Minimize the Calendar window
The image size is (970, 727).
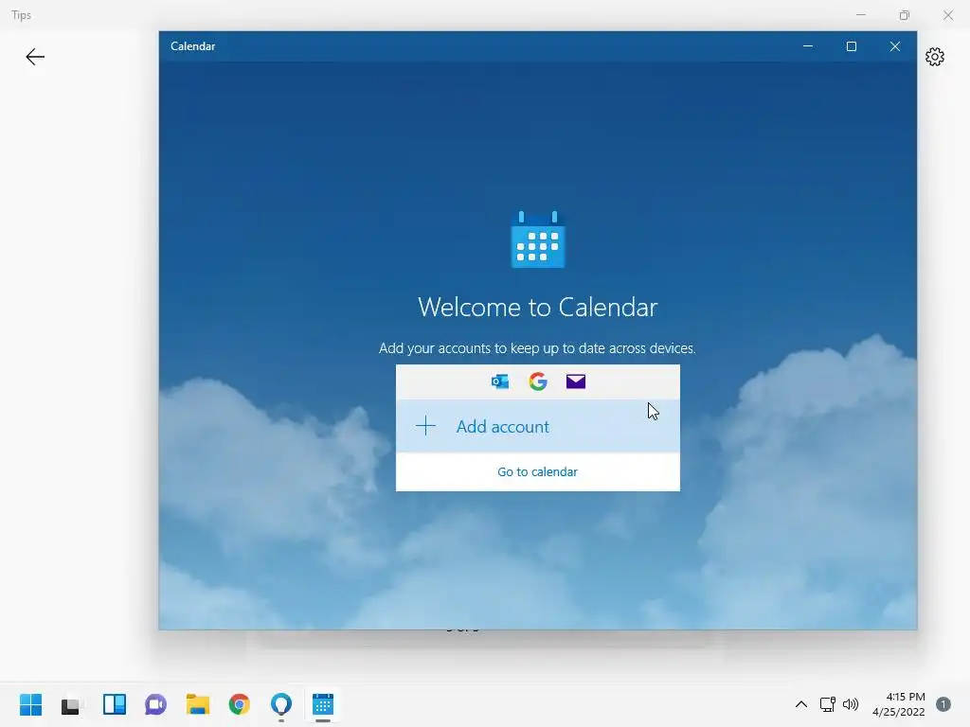tap(808, 46)
